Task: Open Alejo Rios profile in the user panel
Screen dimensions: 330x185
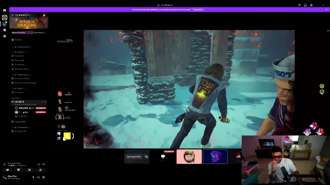Action: tap(12, 177)
